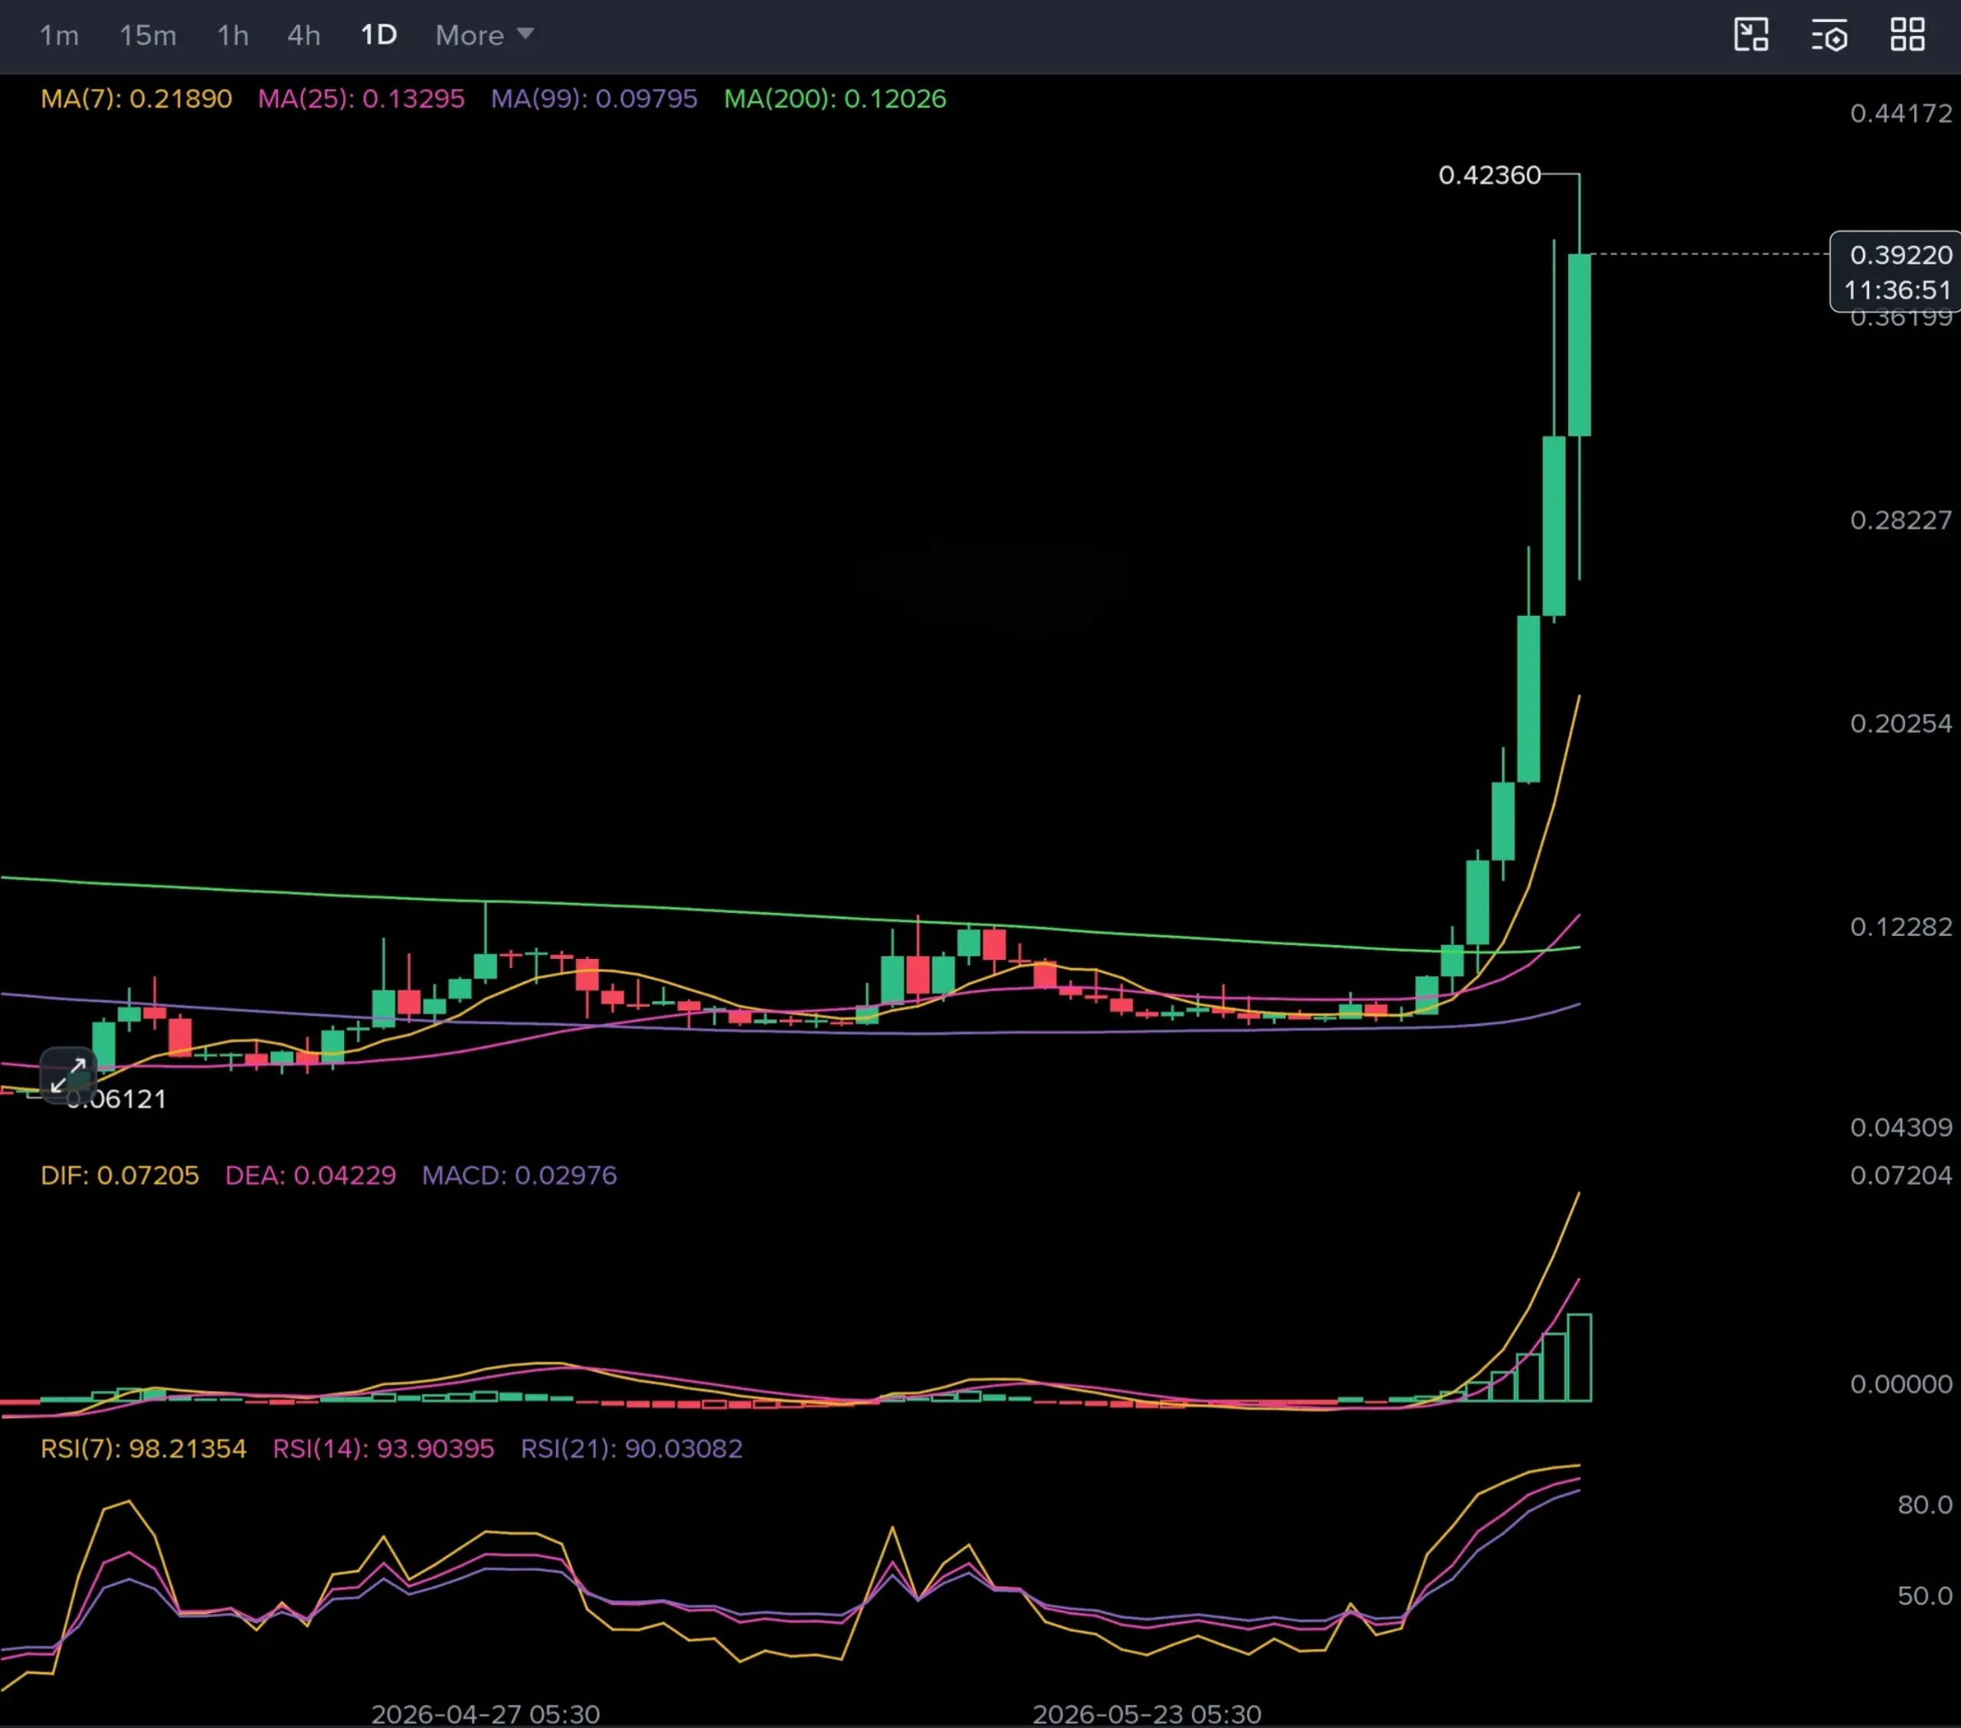Open the chart drawing tools icon

click(x=1752, y=35)
